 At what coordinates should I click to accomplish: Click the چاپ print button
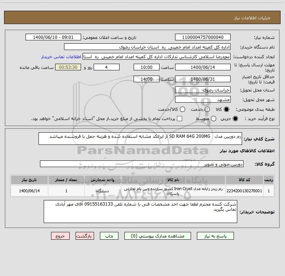click(109, 236)
